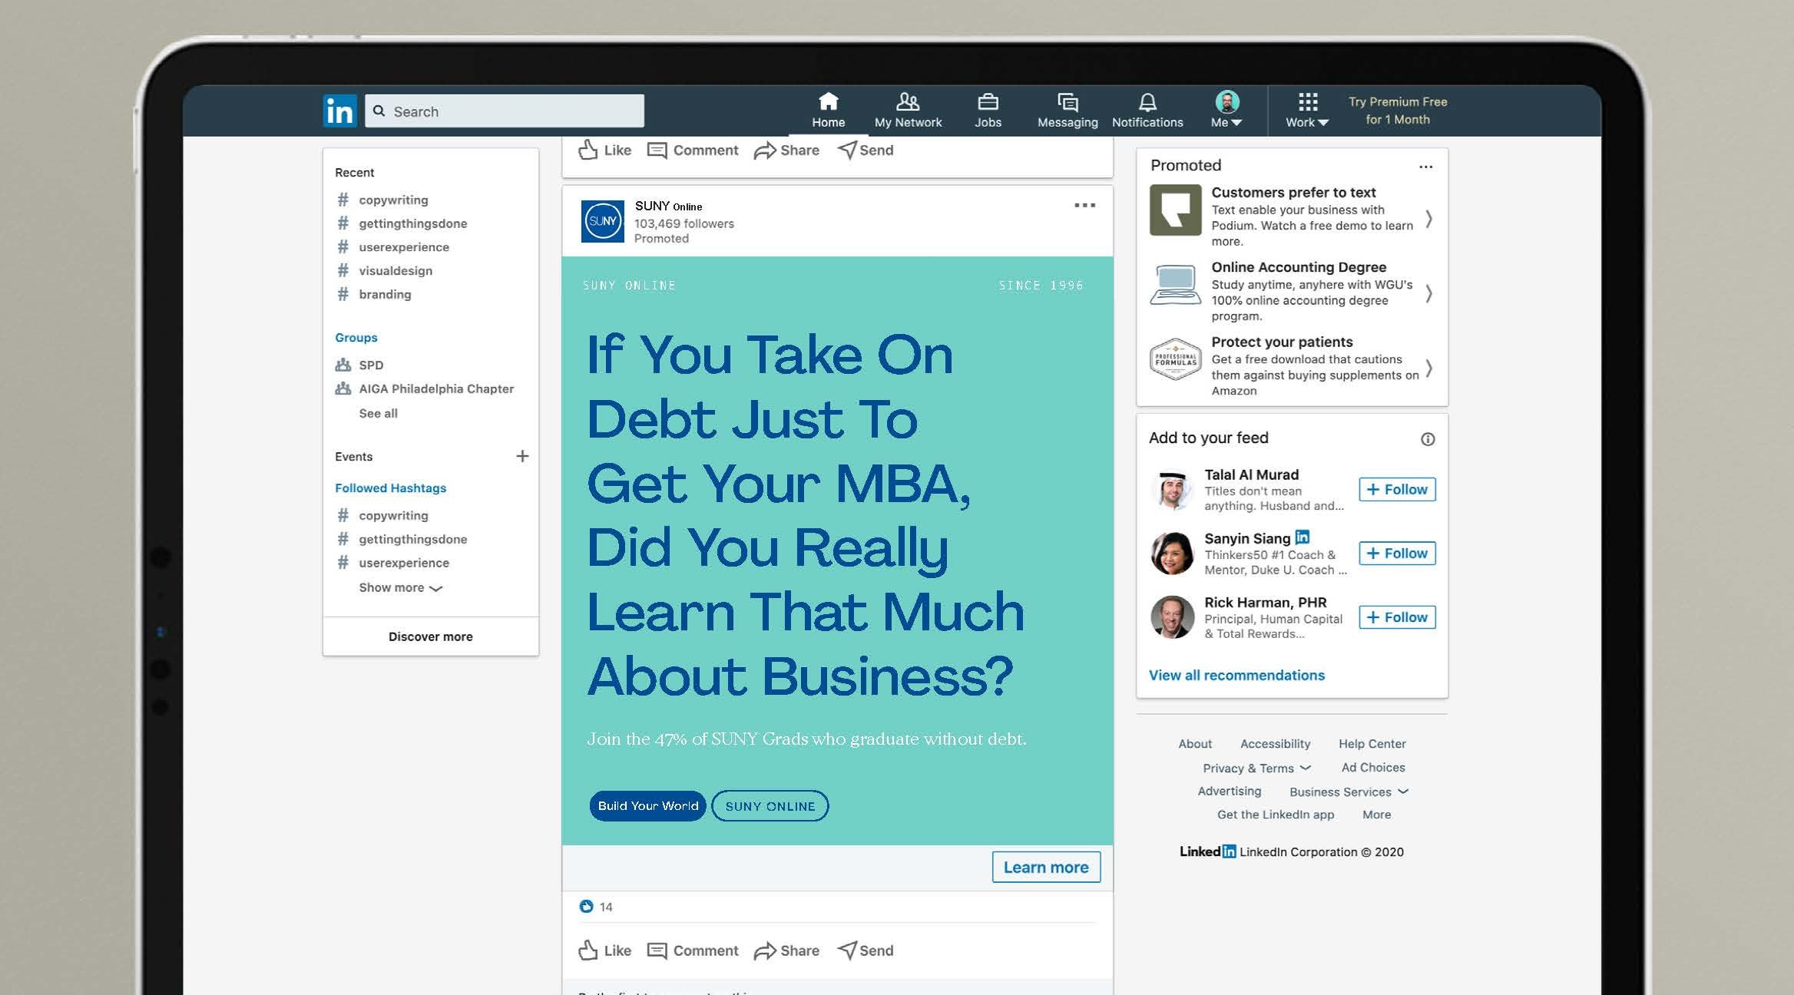Open the Groups section link
Viewport: 1794px width, 995px height.
tap(356, 338)
